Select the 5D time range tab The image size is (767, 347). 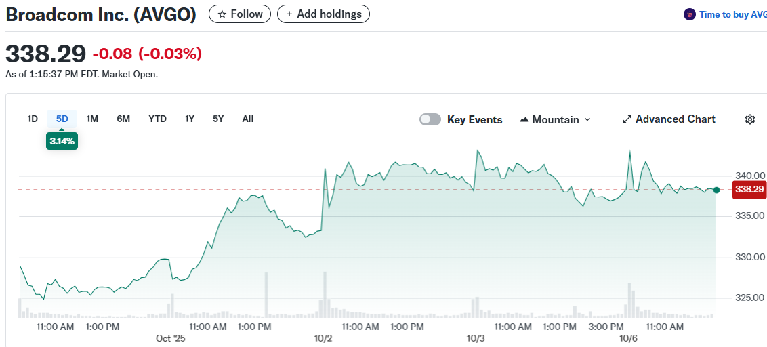(x=62, y=119)
